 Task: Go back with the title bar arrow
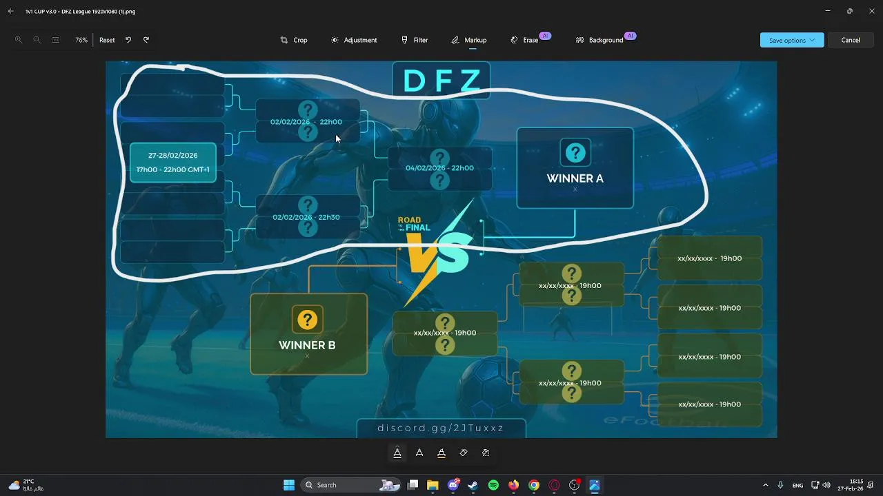pyautogui.click(x=10, y=11)
